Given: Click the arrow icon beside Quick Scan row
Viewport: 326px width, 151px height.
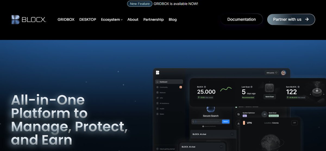Looking at the screenshot, I should click(264, 114).
